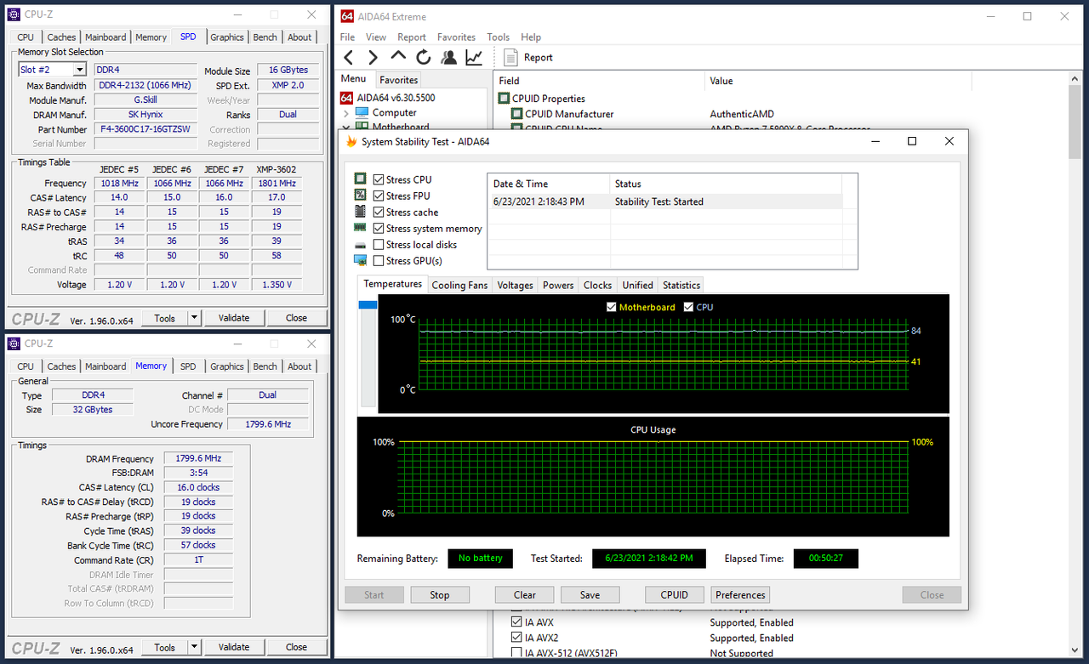
Task: Open the AIDA64 graph toolbar icon
Action: pyautogui.click(x=474, y=57)
